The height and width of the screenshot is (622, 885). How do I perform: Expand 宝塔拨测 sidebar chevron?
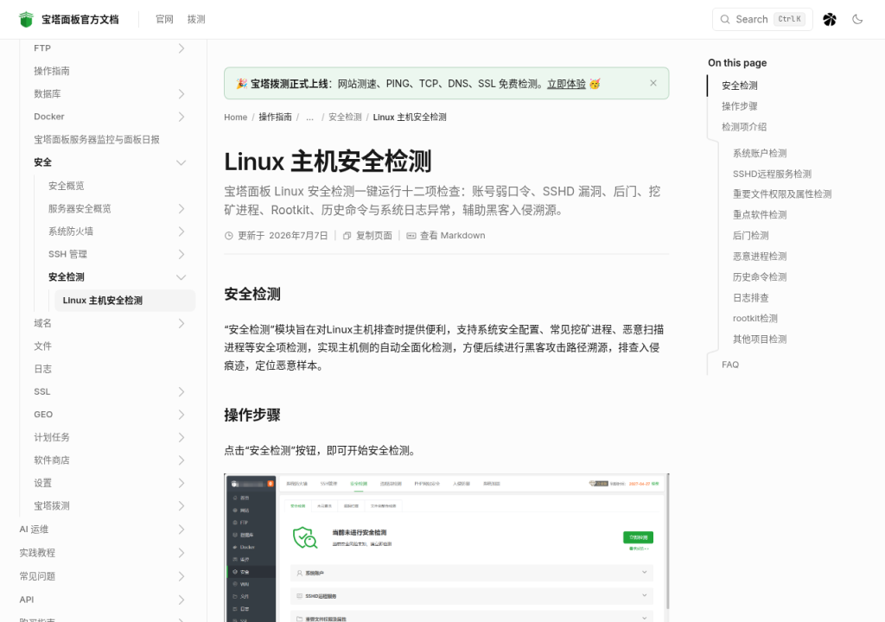181,506
